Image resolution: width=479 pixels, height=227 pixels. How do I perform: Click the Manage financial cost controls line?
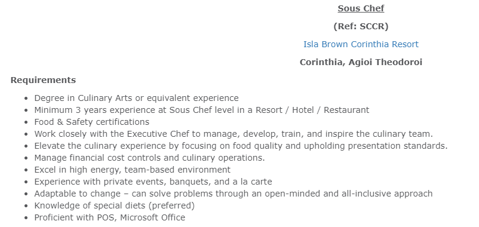coord(149,158)
